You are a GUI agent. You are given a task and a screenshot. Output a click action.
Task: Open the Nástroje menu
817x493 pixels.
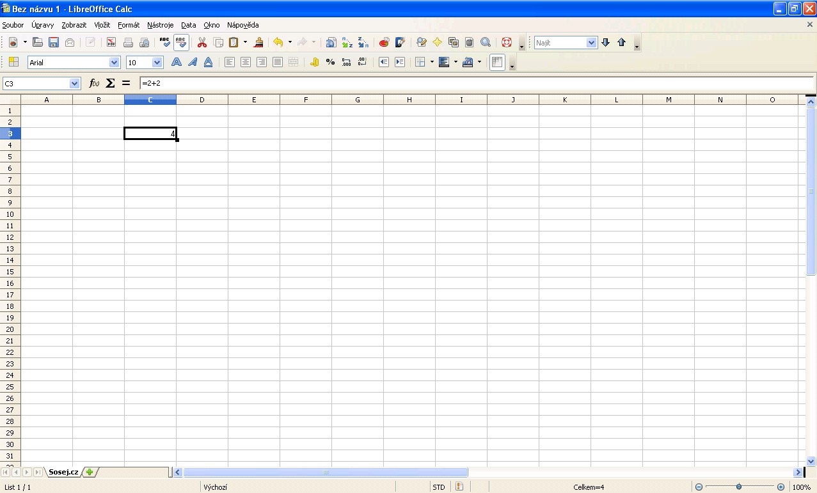161,25
